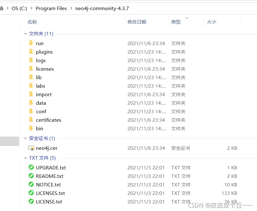This screenshot has height=211, width=257.
Task: Sort by 名称 column header
Action: point(32,22)
